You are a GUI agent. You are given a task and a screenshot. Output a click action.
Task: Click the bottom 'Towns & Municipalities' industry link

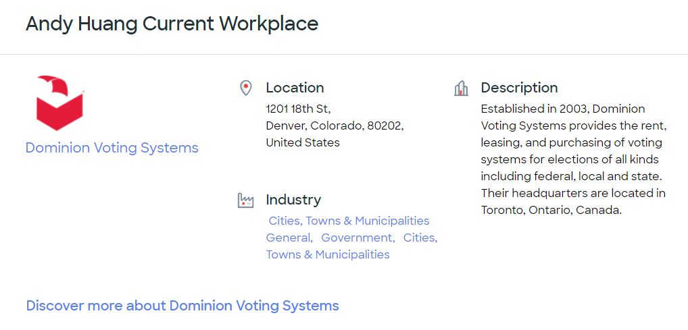point(328,254)
